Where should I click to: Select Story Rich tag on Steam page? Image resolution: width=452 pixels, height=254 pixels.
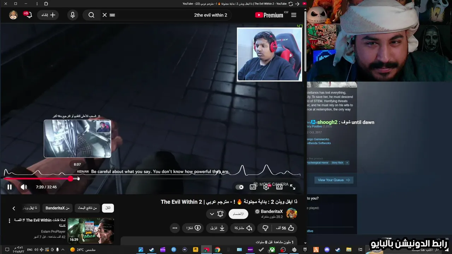click(x=338, y=163)
